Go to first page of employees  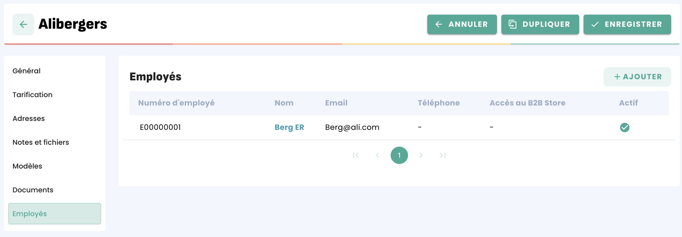pos(356,155)
